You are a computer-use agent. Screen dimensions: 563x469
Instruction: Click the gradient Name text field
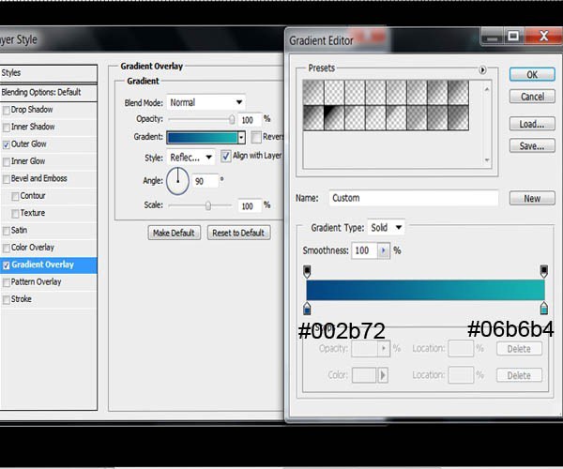click(x=413, y=198)
